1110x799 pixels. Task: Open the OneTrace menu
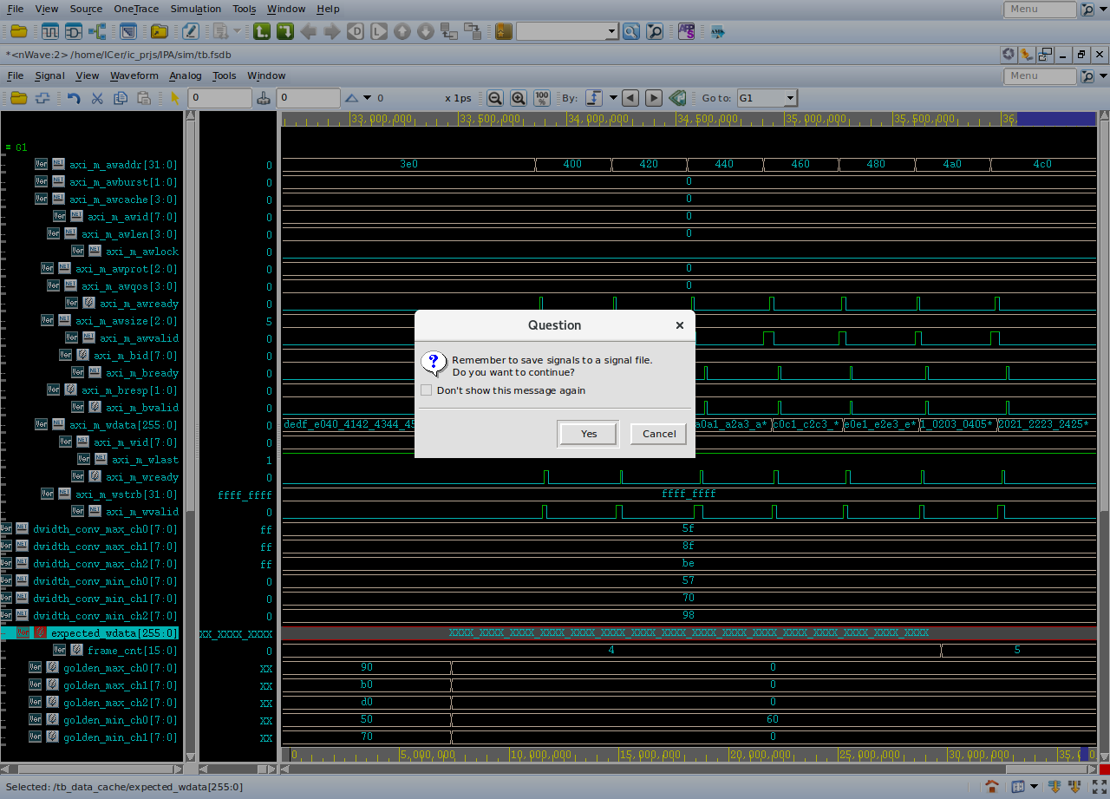tap(136, 9)
